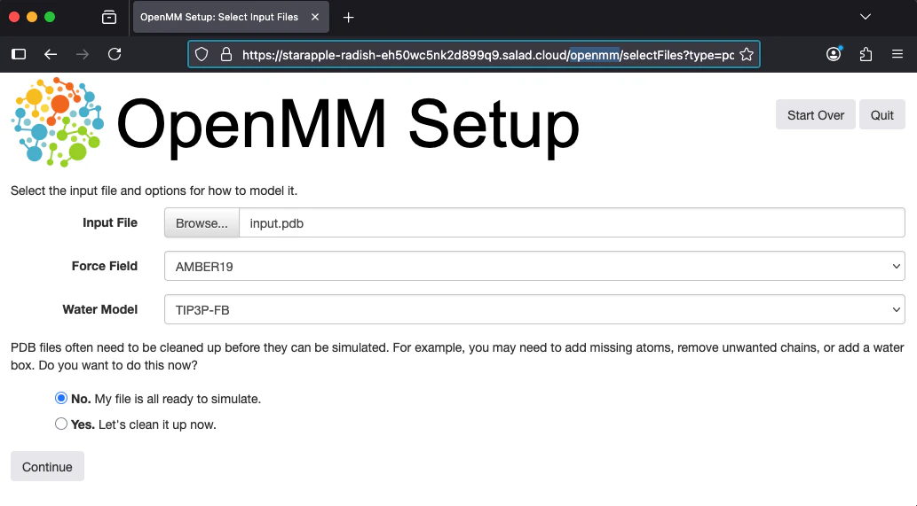Open the extensions puzzle icon
This screenshot has width=917, height=506.
click(x=866, y=54)
